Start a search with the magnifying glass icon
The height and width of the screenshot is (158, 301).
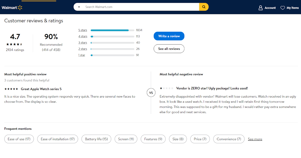(x=203, y=7)
